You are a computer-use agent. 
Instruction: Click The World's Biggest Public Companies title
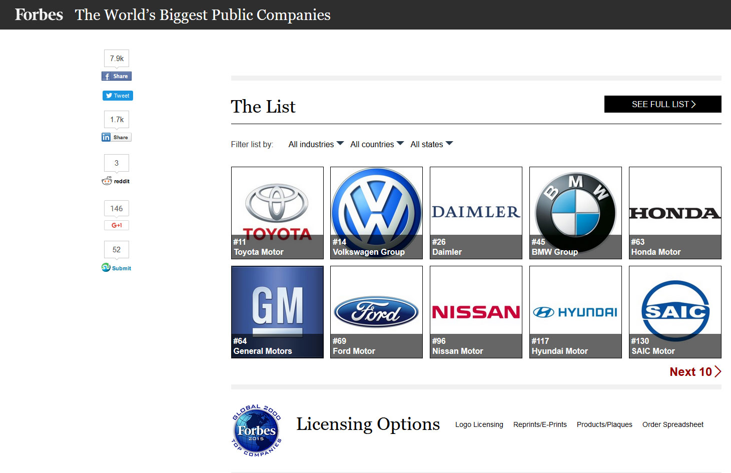pyautogui.click(x=203, y=15)
